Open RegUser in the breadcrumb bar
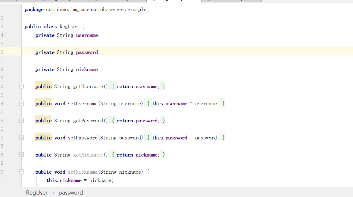This screenshot has height=197, width=353. 36,193
